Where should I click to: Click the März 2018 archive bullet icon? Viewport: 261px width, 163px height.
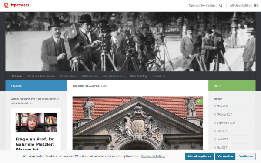tap(215, 106)
